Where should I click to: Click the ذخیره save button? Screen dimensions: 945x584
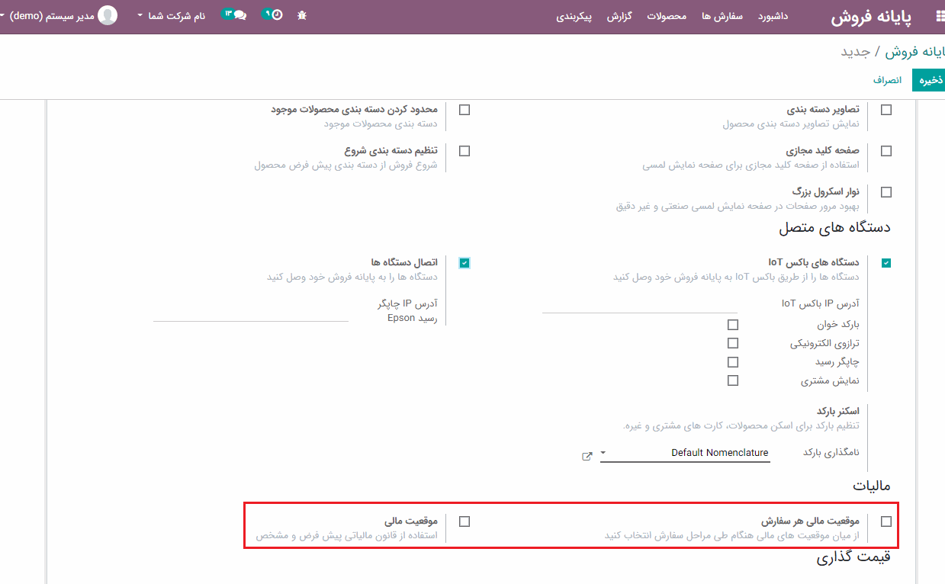pos(930,80)
